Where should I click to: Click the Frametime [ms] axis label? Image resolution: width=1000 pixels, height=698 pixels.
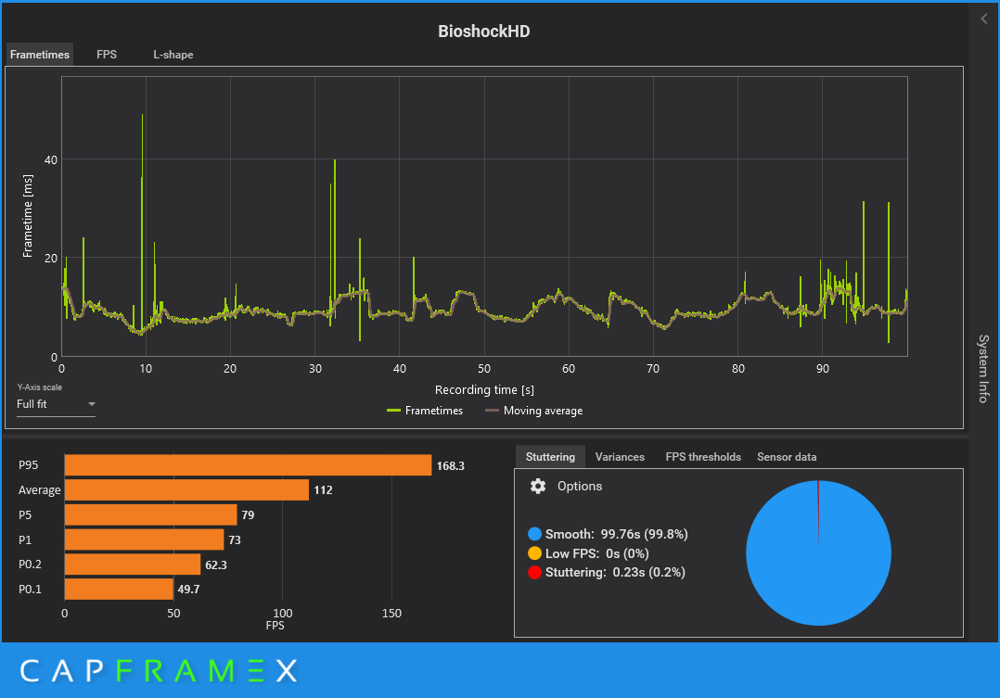pyautogui.click(x=28, y=216)
